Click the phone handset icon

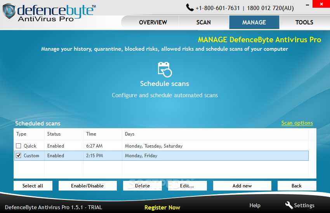pos(189,8)
